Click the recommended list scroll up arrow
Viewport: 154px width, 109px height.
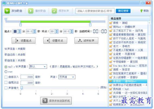click(149, 23)
